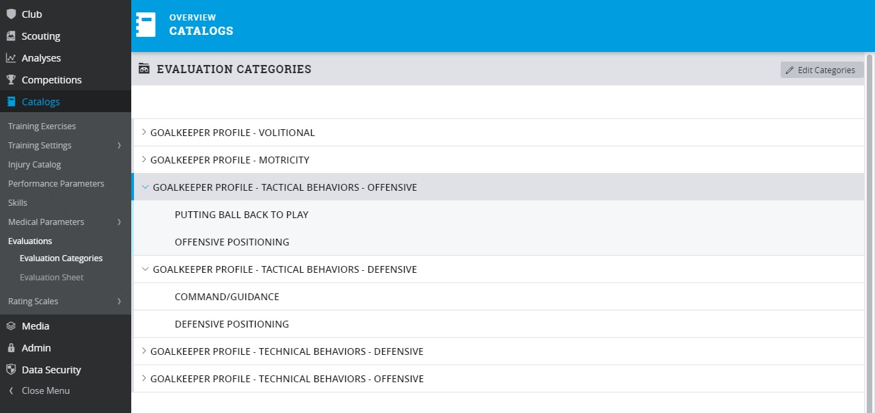Viewport: 875px width, 413px height.
Task: Expand Rating Scales submenu arrow
Action: pos(119,302)
